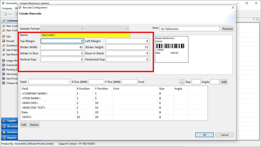The width and height of the screenshot is (261, 147).
Task: Click the barcode sticker preview thumbnail
Action: 172,49
